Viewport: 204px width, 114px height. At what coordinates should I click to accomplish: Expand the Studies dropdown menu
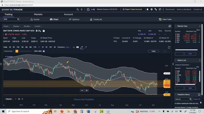click(27, 26)
